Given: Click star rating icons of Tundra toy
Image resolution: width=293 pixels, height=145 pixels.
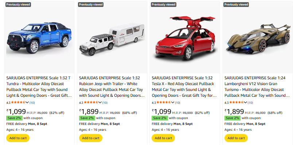Looking at the screenshot, I should click(x=18, y=103).
